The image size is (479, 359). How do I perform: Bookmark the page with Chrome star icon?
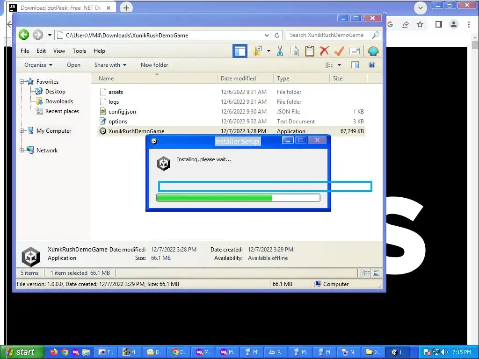click(x=420, y=24)
